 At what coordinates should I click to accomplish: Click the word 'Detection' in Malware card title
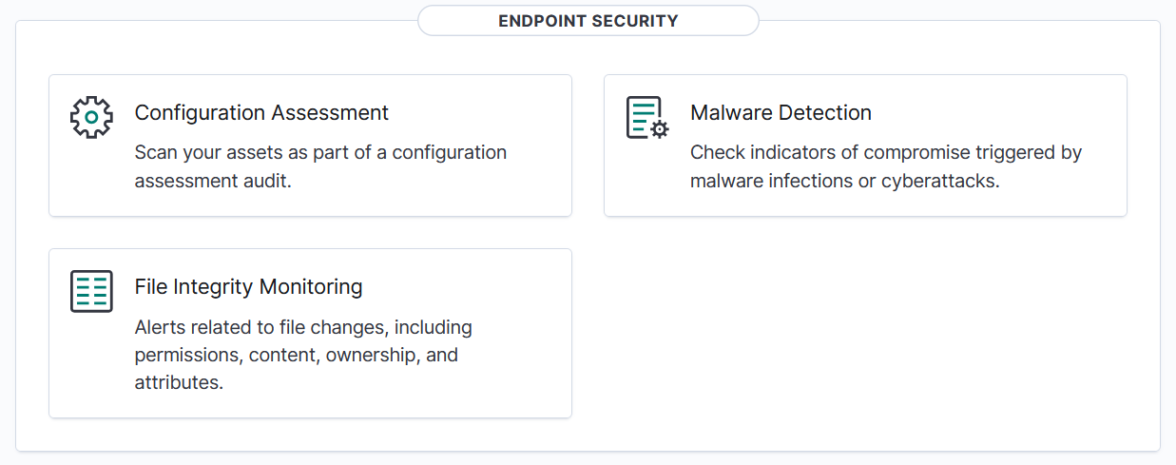tap(823, 112)
